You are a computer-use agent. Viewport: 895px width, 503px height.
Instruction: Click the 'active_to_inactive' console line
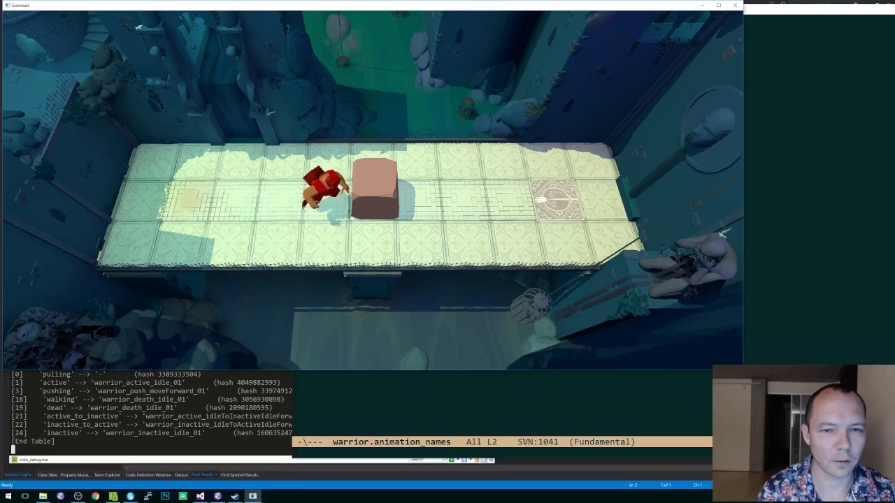(x=151, y=416)
